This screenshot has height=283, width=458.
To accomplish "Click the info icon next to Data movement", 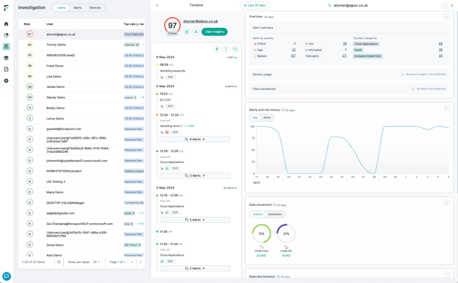I will click(275, 205).
